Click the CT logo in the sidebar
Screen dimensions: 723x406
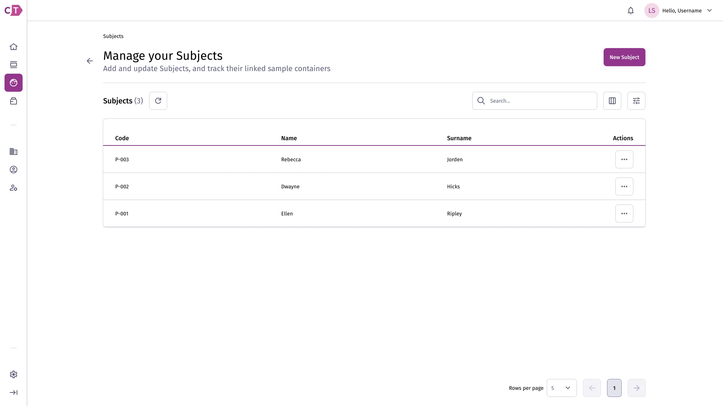[x=13, y=10]
